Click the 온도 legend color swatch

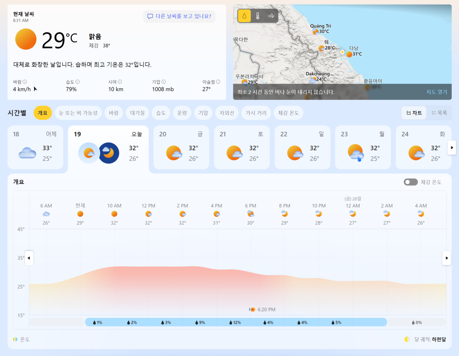[x=15, y=339]
